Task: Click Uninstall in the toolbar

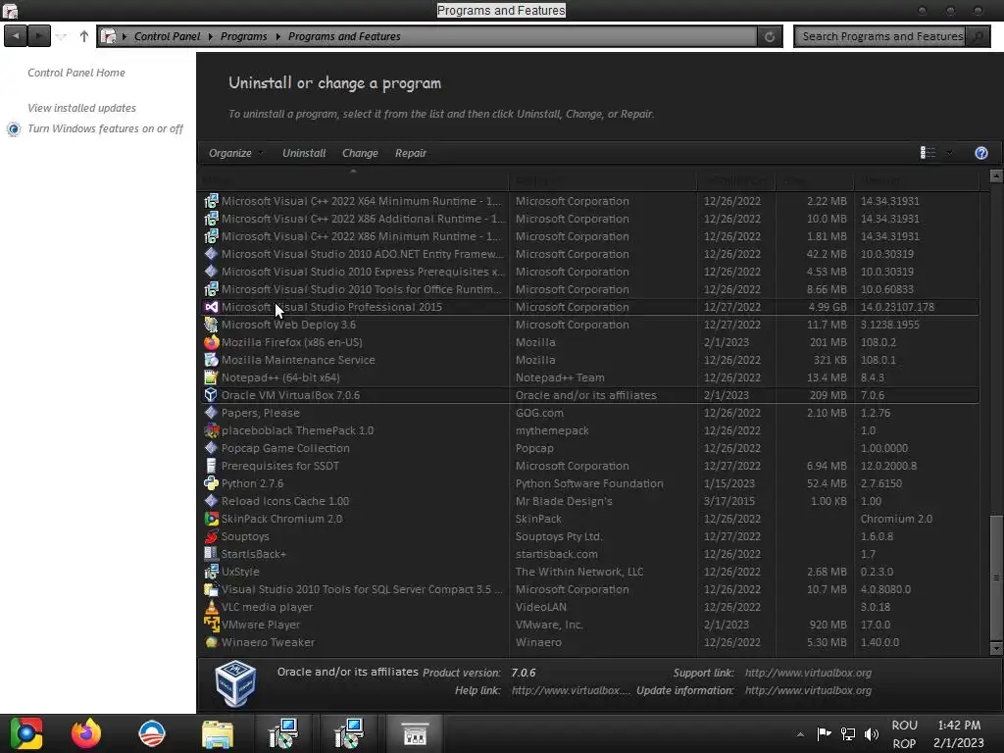Action: click(304, 153)
